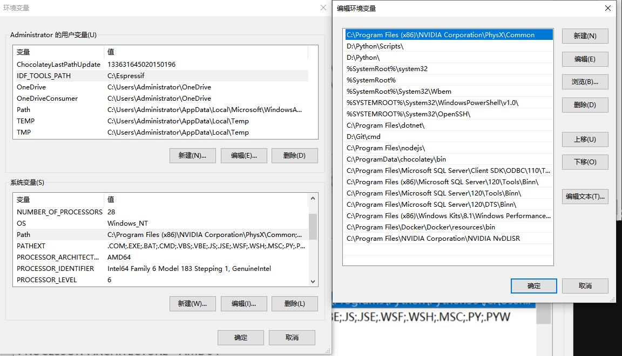Cancel with 取消 in 编辑环境变量 dialog
622x356 pixels.
coord(585,286)
